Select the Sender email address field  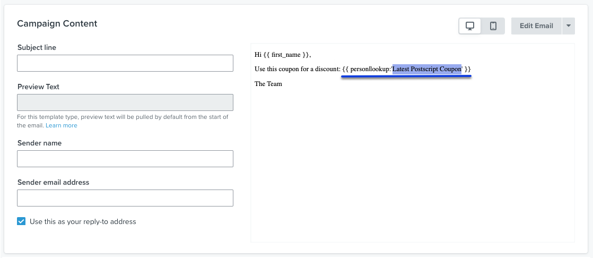pyautogui.click(x=125, y=198)
